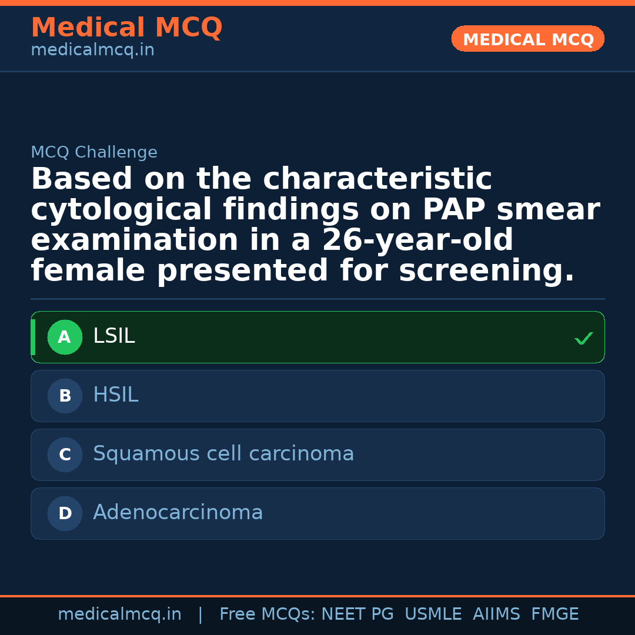635x635 pixels.
Task: Click the PAP smear question text
Action: click(315, 225)
